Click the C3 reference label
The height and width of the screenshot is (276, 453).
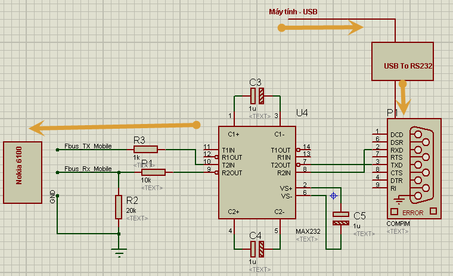point(255,83)
